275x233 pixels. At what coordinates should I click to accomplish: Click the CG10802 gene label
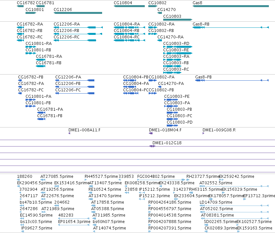(157, 3)
